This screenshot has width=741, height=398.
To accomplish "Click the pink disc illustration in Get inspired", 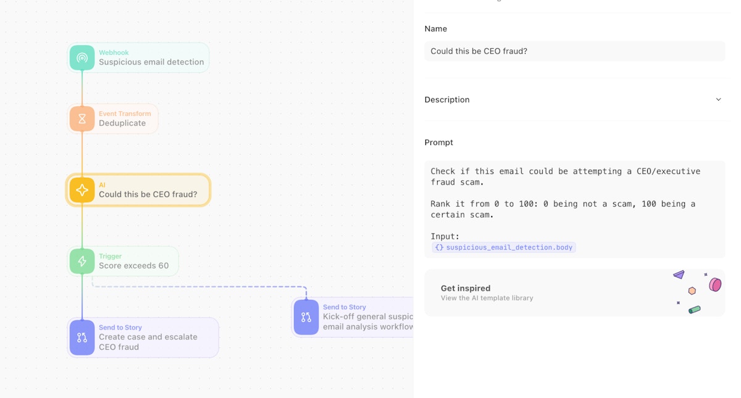I will (715, 284).
